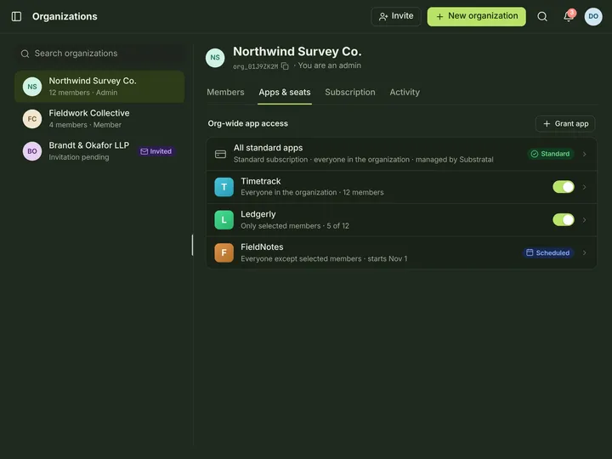Expand Ledgerly row chevron
612x459 pixels.
click(x=584, y=220)
